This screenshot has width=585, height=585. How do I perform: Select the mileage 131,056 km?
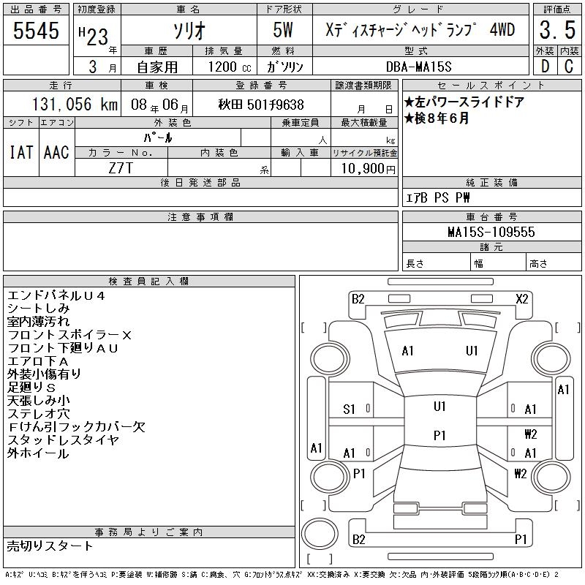tap(75, 104)
